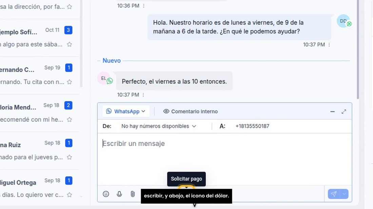This screenshot has width=373, height=209.
Task: Star the 'sa la dirección' conversation
Action: coord(70,7)
